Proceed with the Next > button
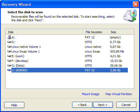This screenshot has height=112, width=140. [103, 105]
